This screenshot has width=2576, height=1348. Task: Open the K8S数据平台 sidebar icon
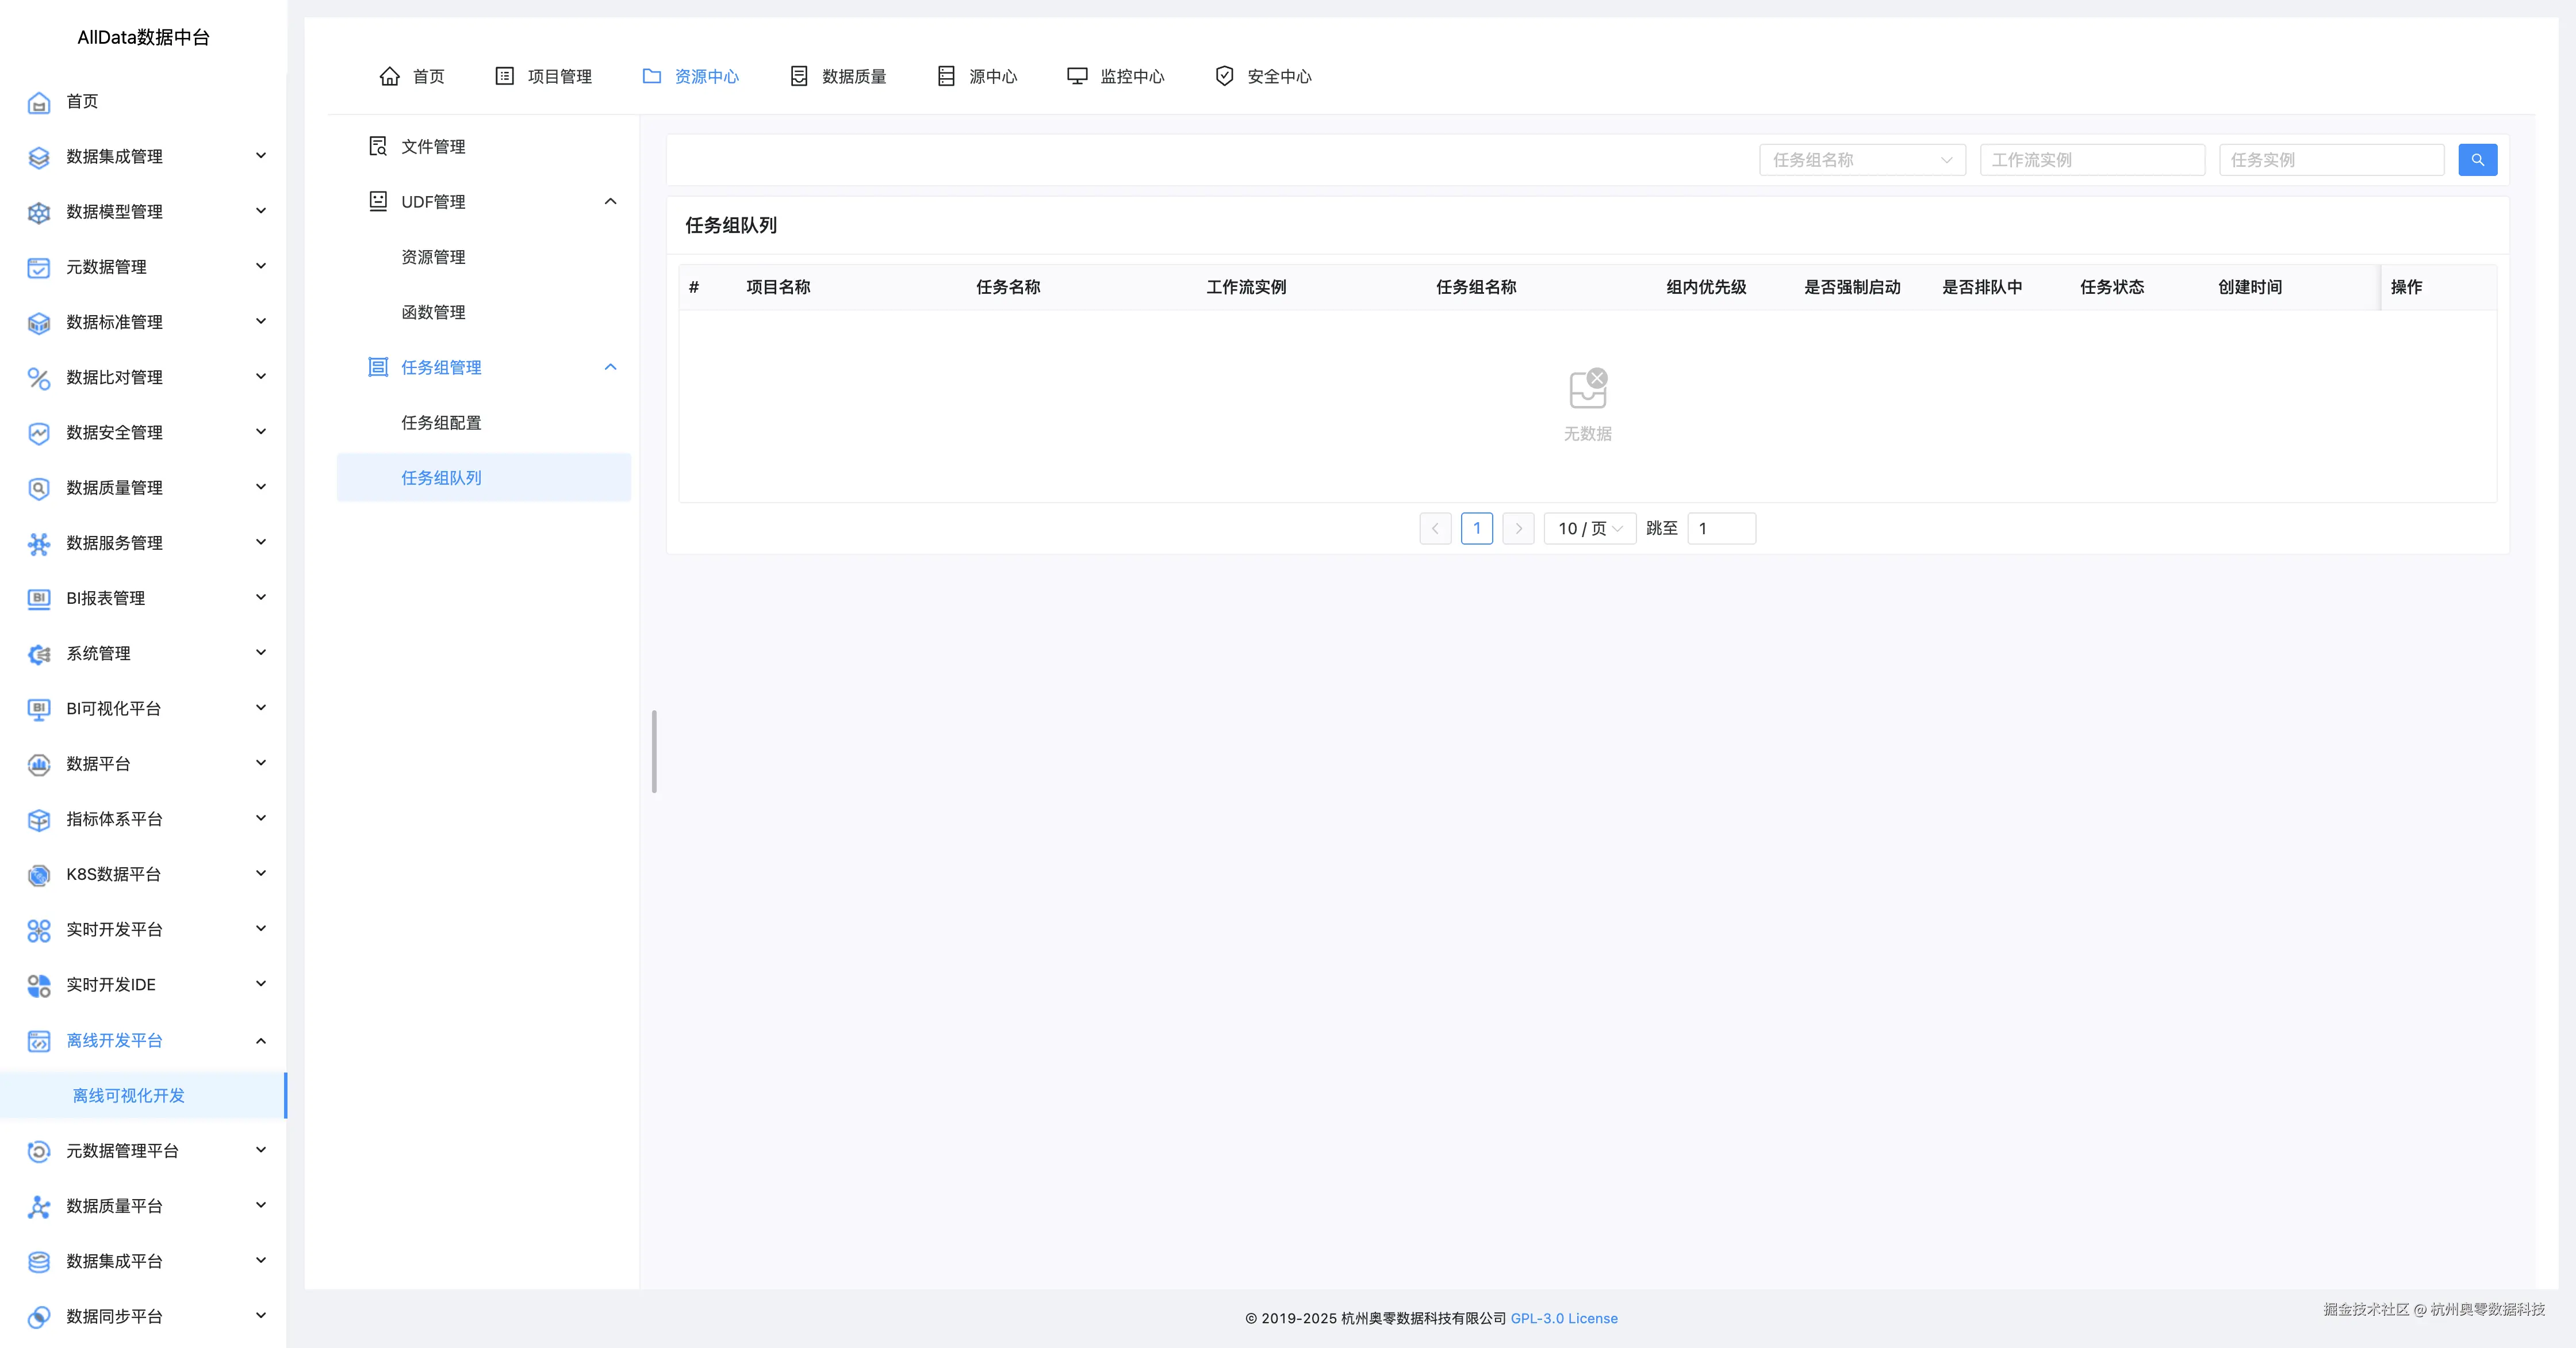tap(38, 874)
